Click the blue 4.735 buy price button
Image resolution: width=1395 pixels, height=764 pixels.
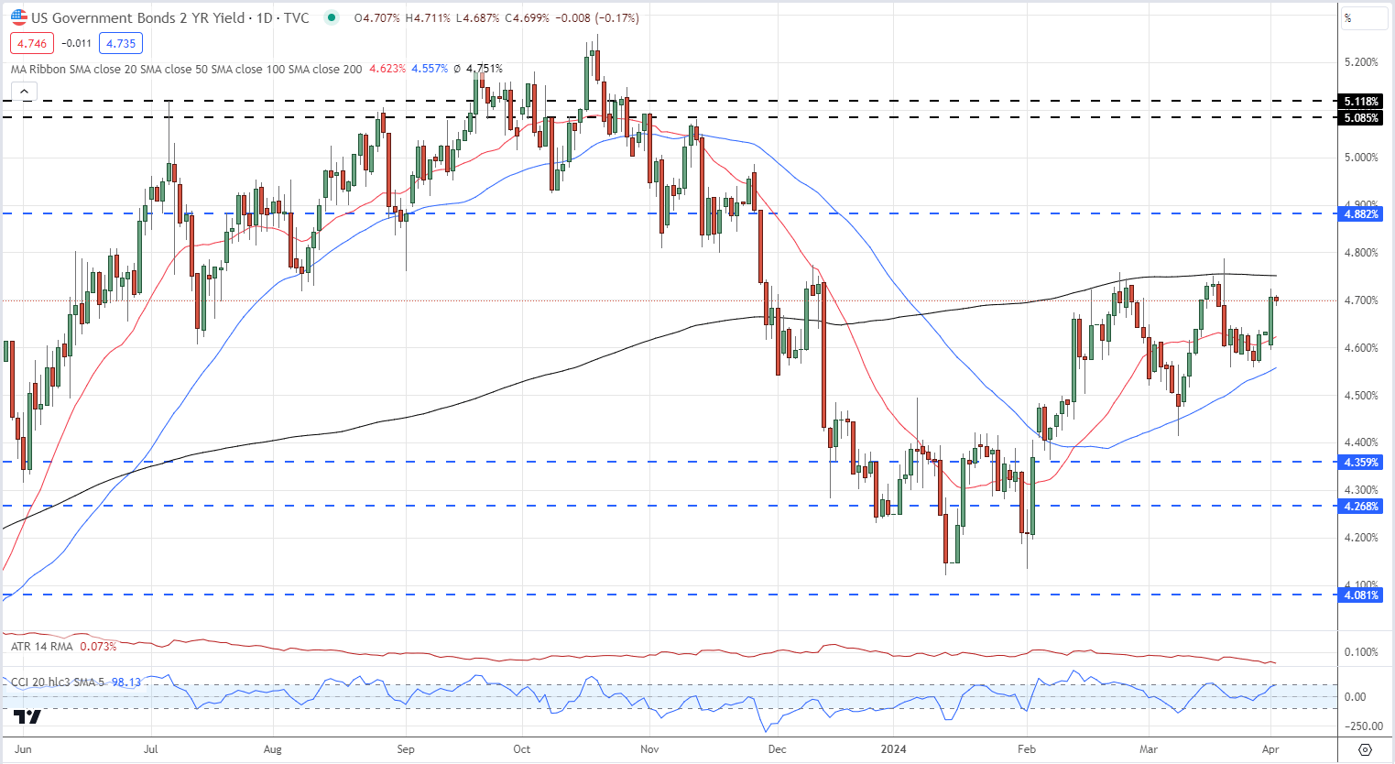121,43
